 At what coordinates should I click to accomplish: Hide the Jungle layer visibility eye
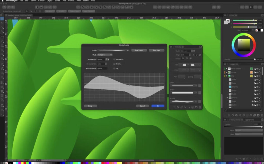(x=258, y=72)
